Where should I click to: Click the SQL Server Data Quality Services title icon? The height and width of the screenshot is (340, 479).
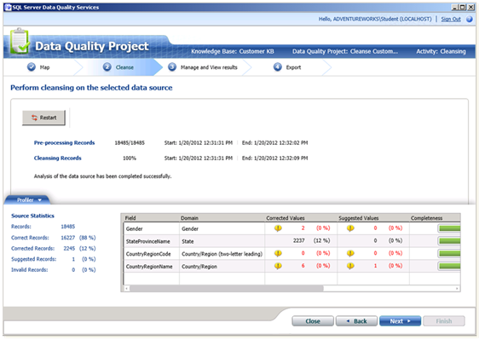coord(8,8)
